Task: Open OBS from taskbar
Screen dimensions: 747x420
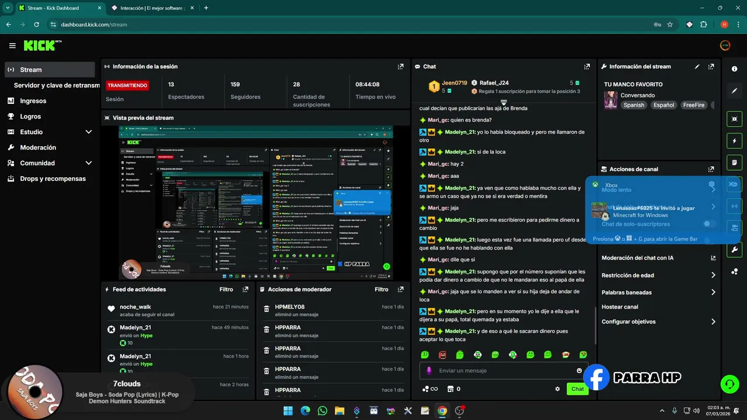Action: pos(459,411)
